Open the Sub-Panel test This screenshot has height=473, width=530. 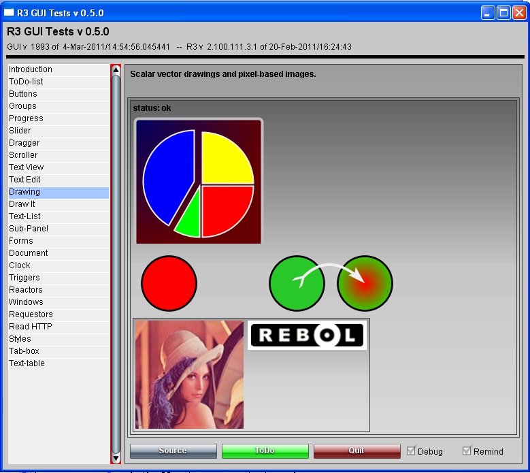click(x=59, y=229)
